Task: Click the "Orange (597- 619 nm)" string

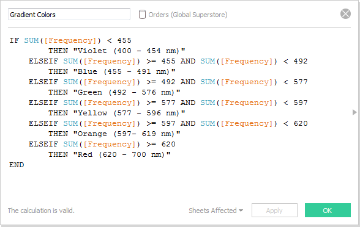Action: tap(127, 134)
